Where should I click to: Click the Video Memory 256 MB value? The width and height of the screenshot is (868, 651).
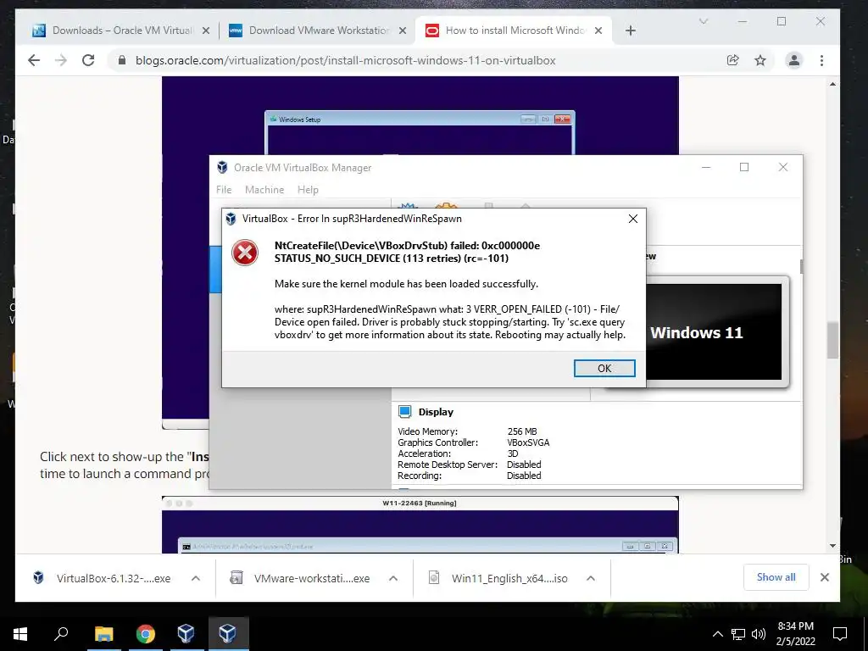522,431
